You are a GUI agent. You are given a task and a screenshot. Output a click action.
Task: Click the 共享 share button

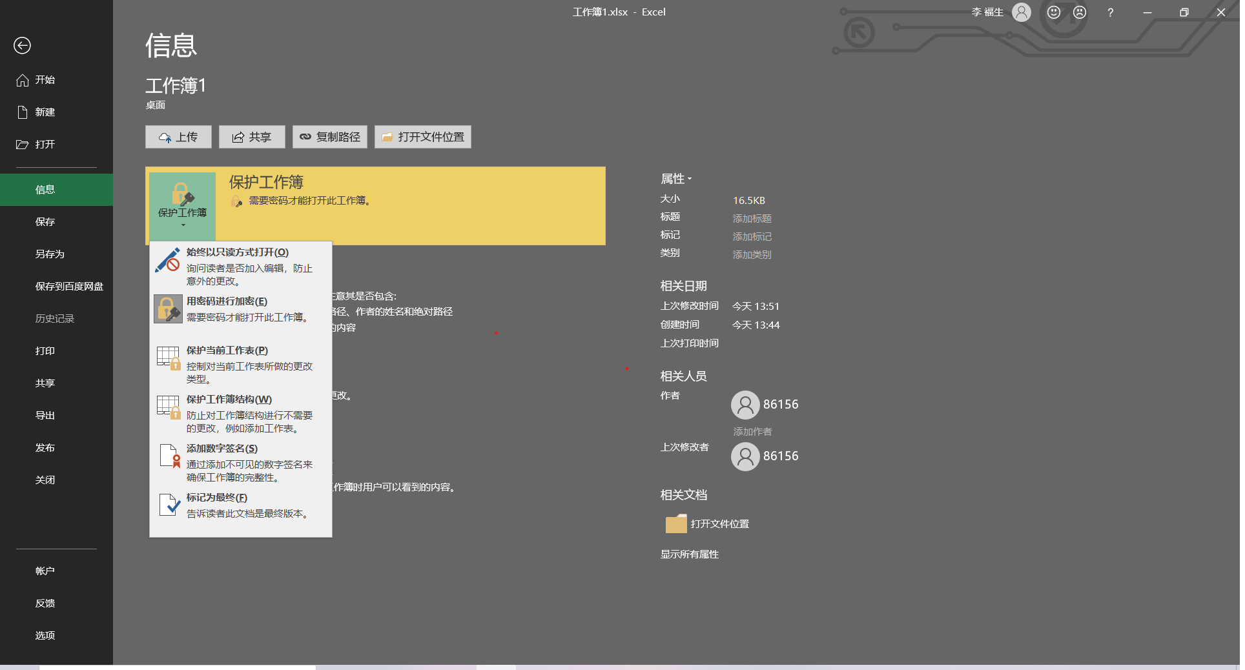pyautogui.click(x=252, y=137)
